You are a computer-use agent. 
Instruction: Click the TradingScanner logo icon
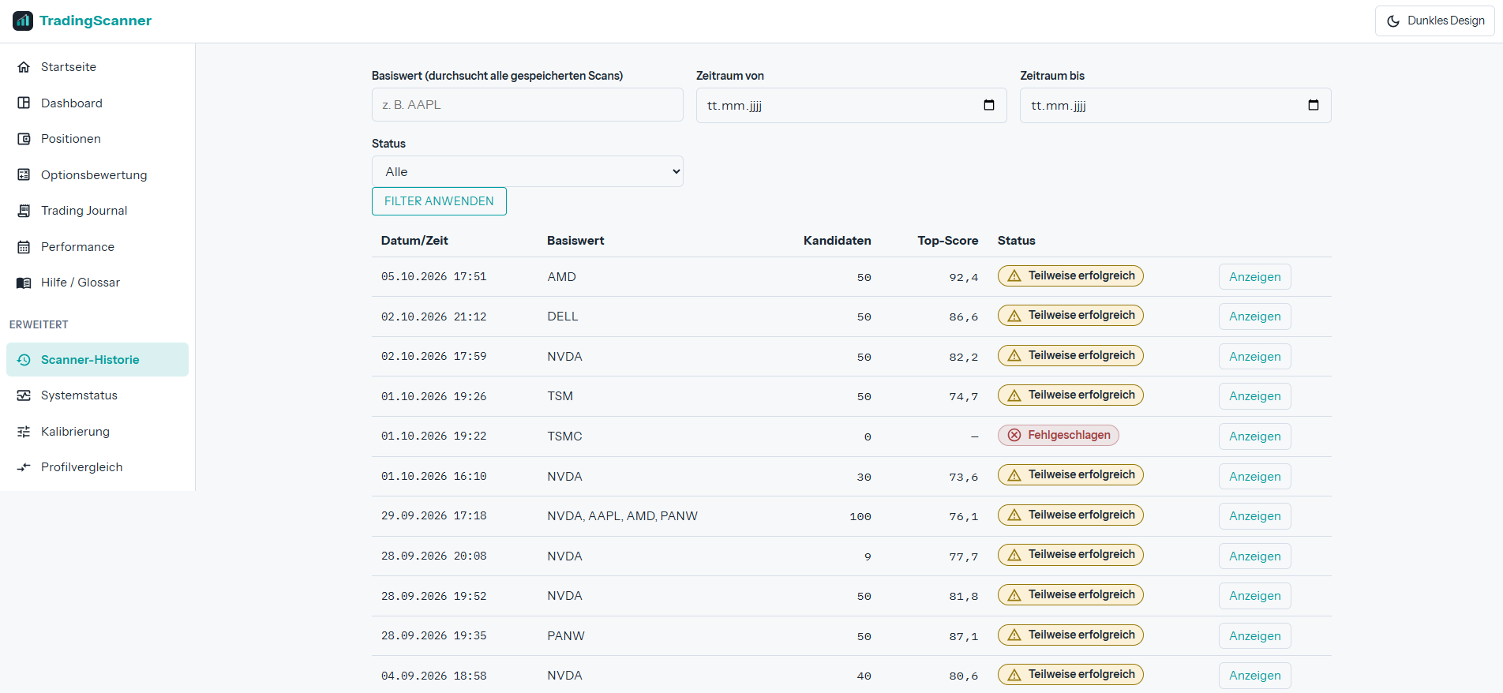(x=23, y=21)
